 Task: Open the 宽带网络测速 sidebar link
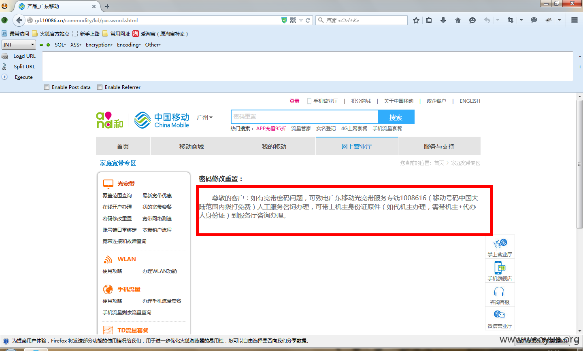tap(157, 218)
